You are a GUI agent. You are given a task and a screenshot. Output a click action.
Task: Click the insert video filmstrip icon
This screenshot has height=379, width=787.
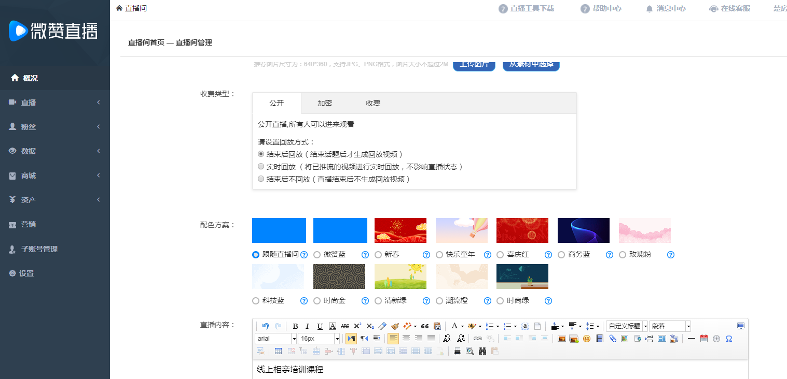(600, 339)
